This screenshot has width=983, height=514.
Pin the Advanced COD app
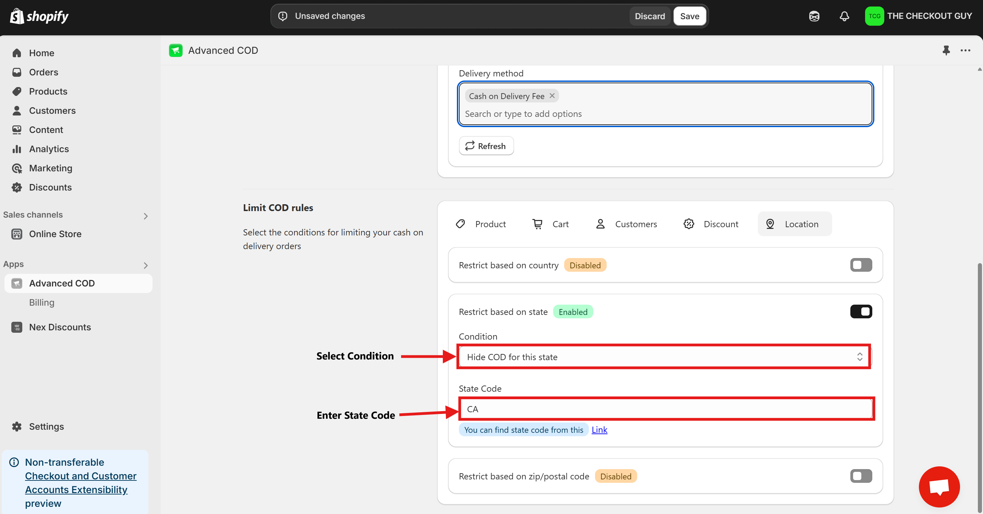click(946, 50)
